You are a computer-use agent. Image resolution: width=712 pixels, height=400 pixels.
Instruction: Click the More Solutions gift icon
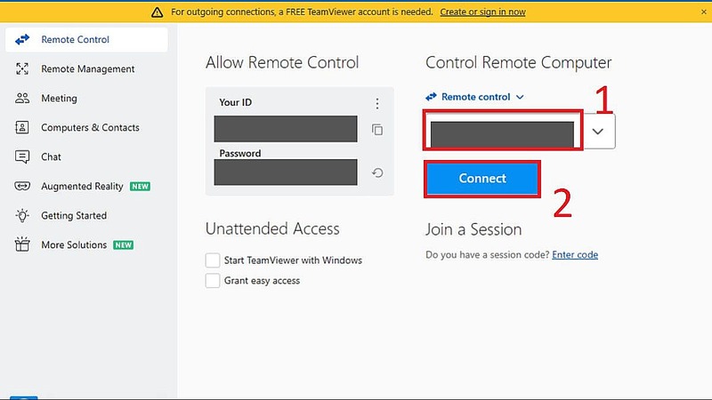coord(22,245)
